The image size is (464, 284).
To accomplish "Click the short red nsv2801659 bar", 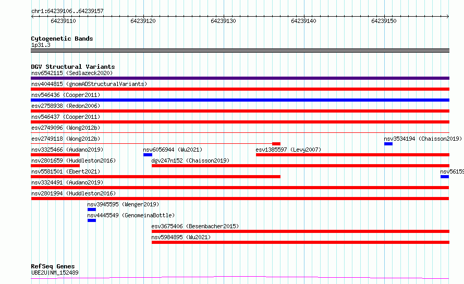I will click(55, 166).
